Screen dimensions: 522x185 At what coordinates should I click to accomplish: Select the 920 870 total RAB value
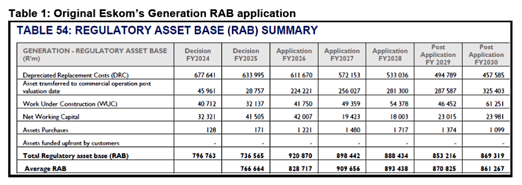click(300, 156)
